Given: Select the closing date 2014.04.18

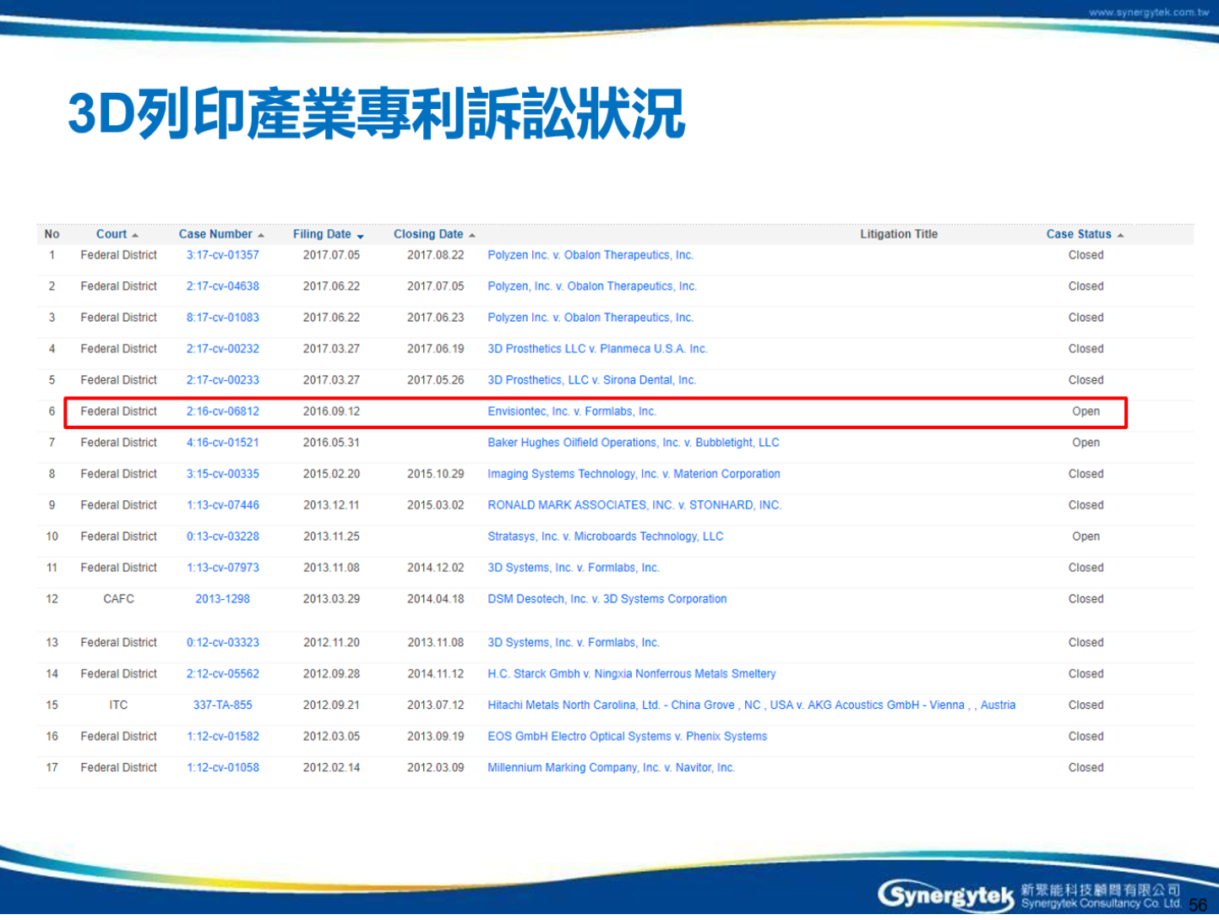Looking at the screenshot, I should point(436,599).
